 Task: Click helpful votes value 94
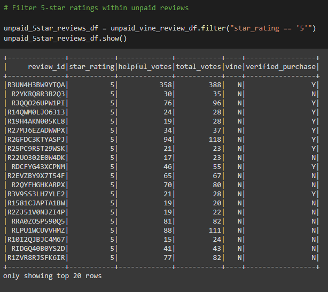point(168,140)
